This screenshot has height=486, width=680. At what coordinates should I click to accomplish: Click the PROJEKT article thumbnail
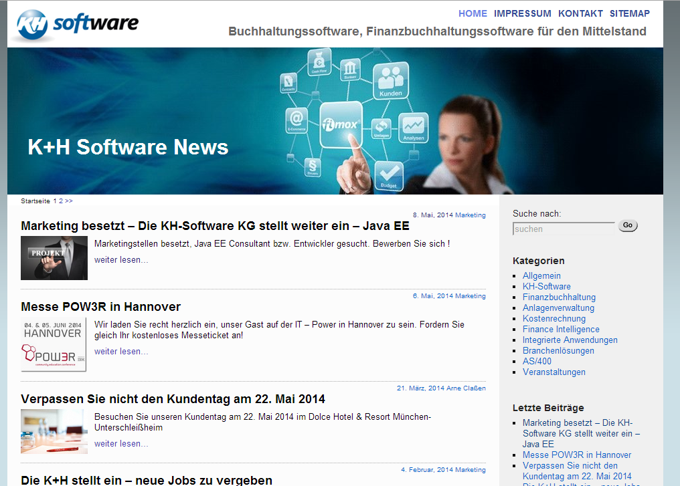click(54, 258)
